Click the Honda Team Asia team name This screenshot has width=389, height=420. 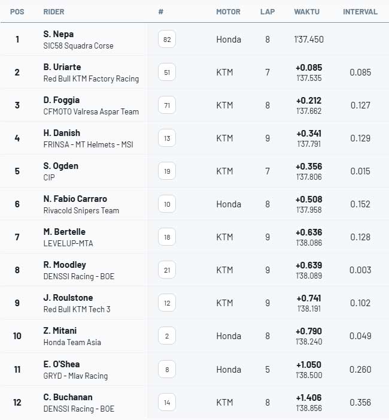click(x=72, y=342)
